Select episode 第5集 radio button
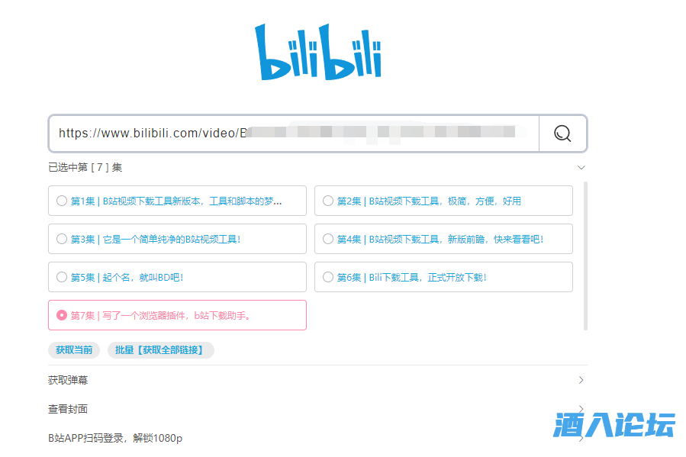Viewport: 686px width, 457px height. (x=62, y=277)
